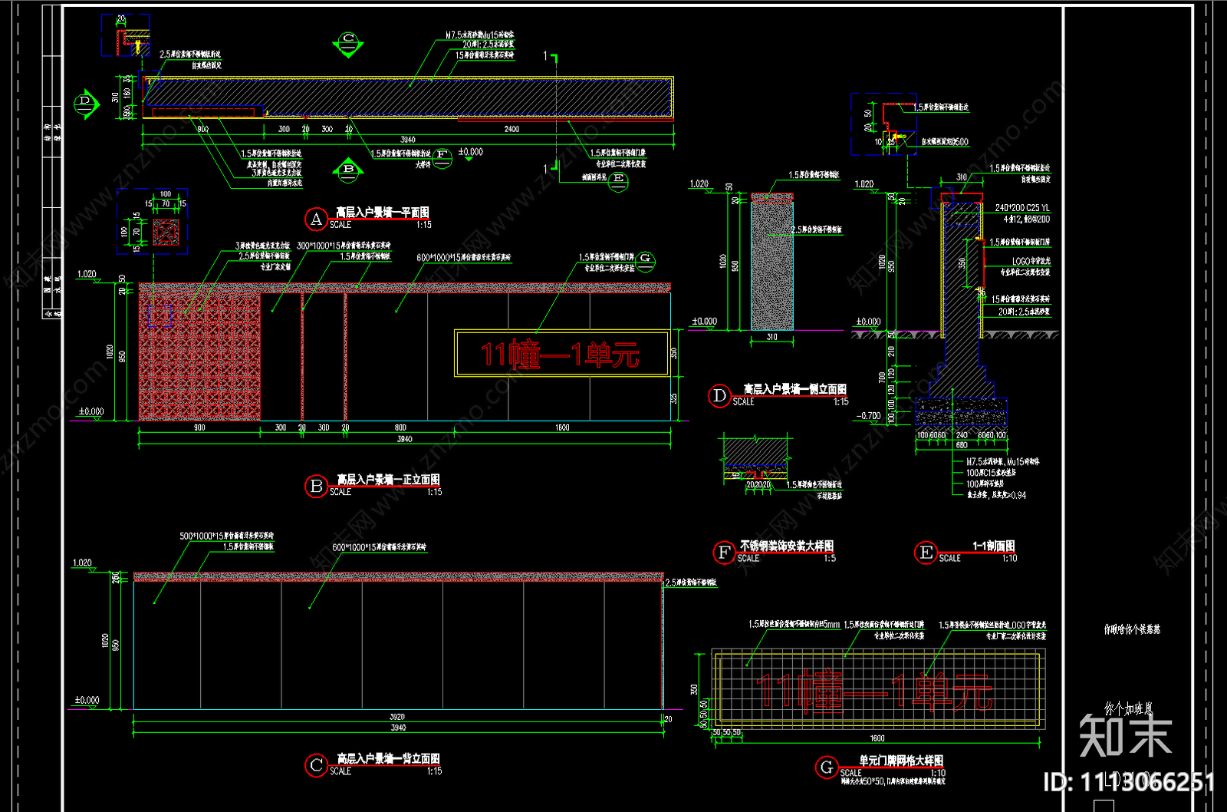Select the title 高层入户景墙—背立面图
Viewport: 1227px width, 812px height.
pyautogui.click(x=388, y=759)
